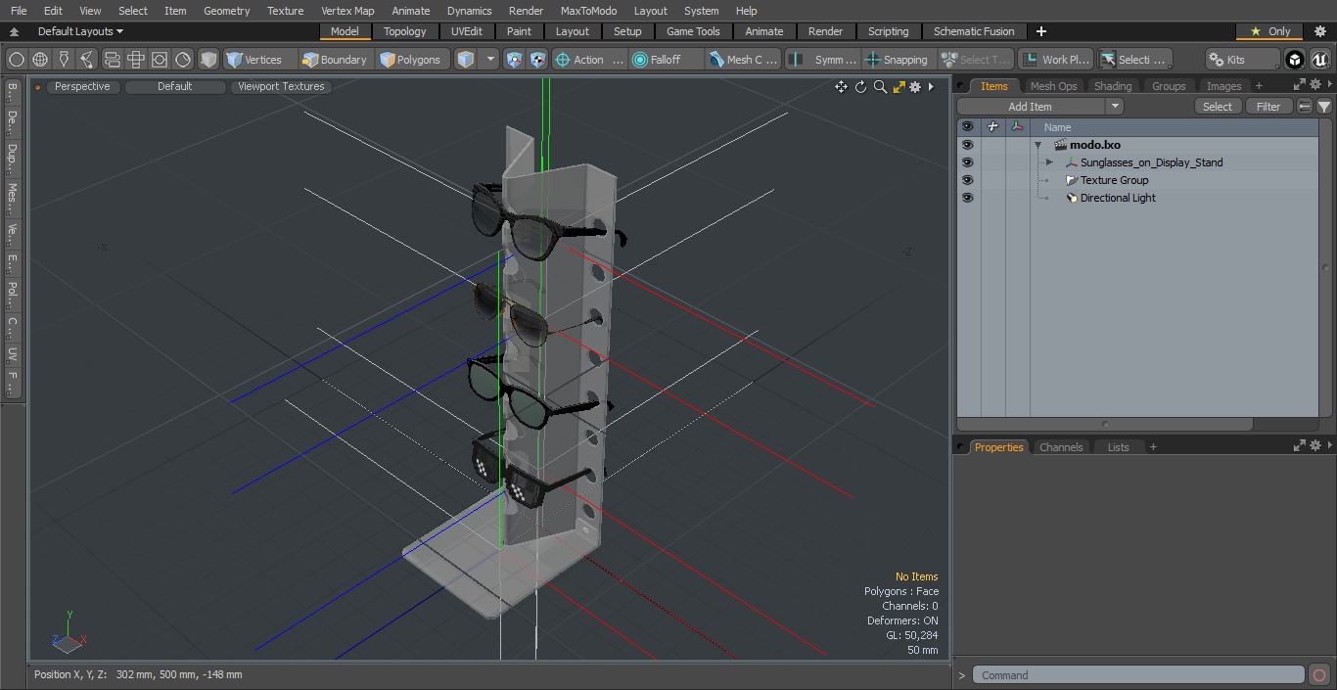1337x690 pixels.
Task: Open the dropdown arrow beside Items mode cube
Action: (x=490, y=60)
